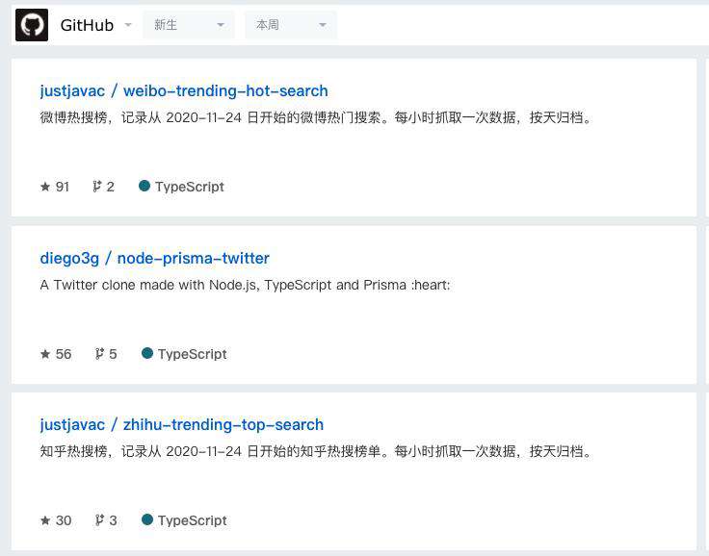Click star icon of weibo-trending-hot-search repo

(x=45, y=187)
